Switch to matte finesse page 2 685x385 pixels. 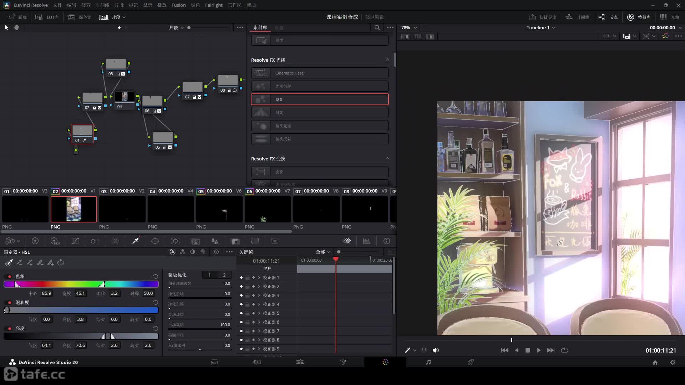224,275
